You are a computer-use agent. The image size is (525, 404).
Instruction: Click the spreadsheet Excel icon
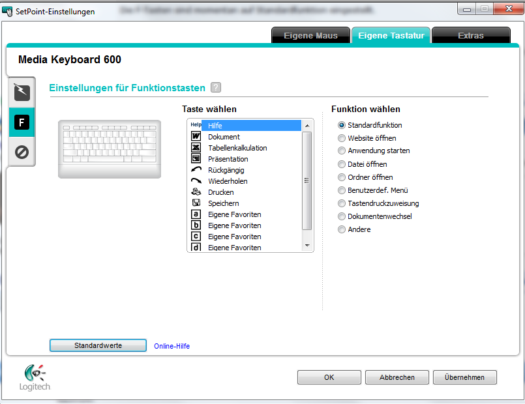click(x=196, y=147)
